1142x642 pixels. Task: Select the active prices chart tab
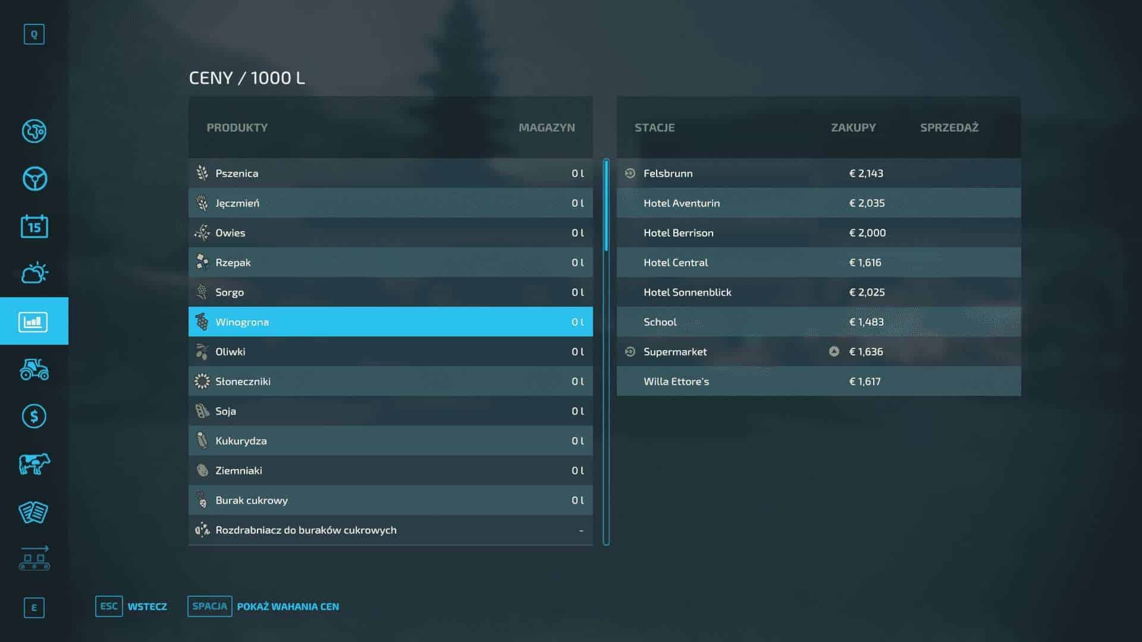(34, 322)
